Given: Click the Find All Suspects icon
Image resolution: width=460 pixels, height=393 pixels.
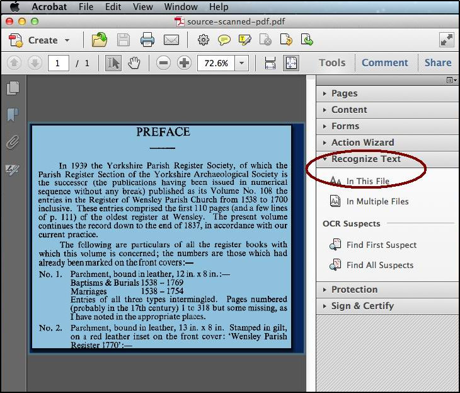Looking at the screenshot, I should tap(335, 265).
